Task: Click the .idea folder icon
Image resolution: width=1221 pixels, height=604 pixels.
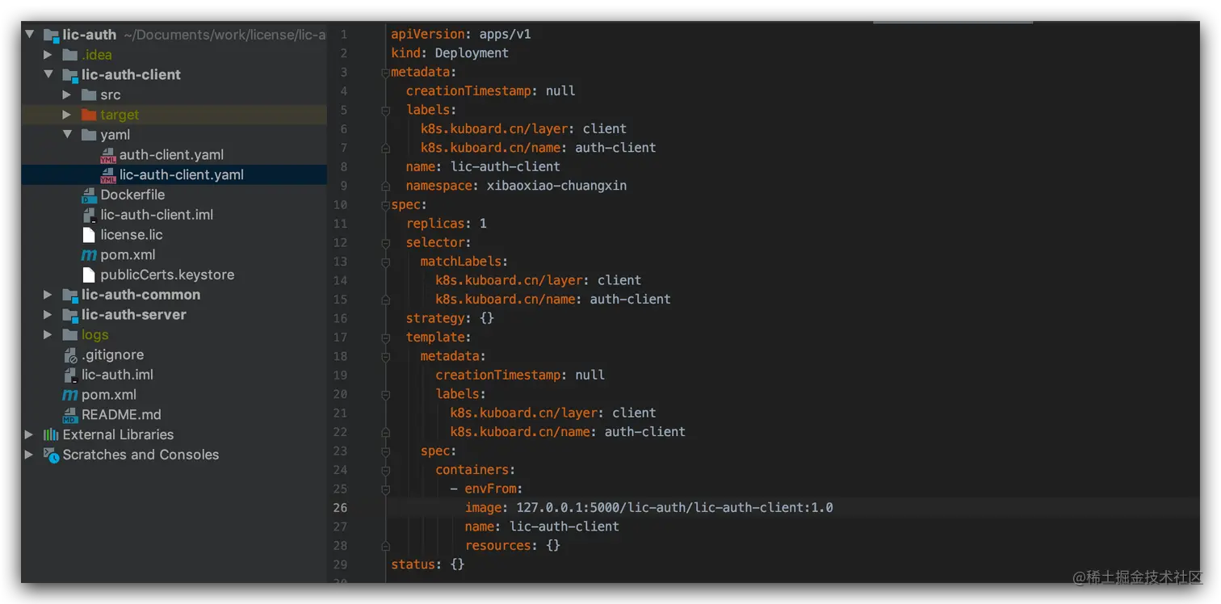Action: click(70, 55)
